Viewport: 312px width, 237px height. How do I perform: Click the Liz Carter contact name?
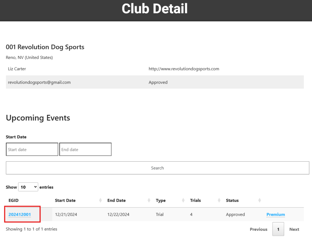(x=17, y=69)
